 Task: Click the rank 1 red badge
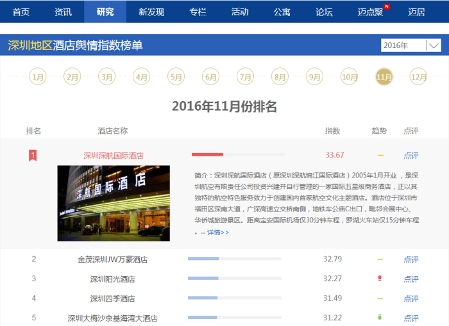[x=33, y=155]
